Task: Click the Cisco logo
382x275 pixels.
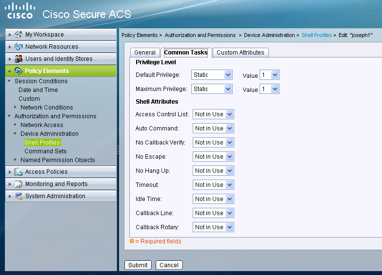Action: (x=20, y=10)
